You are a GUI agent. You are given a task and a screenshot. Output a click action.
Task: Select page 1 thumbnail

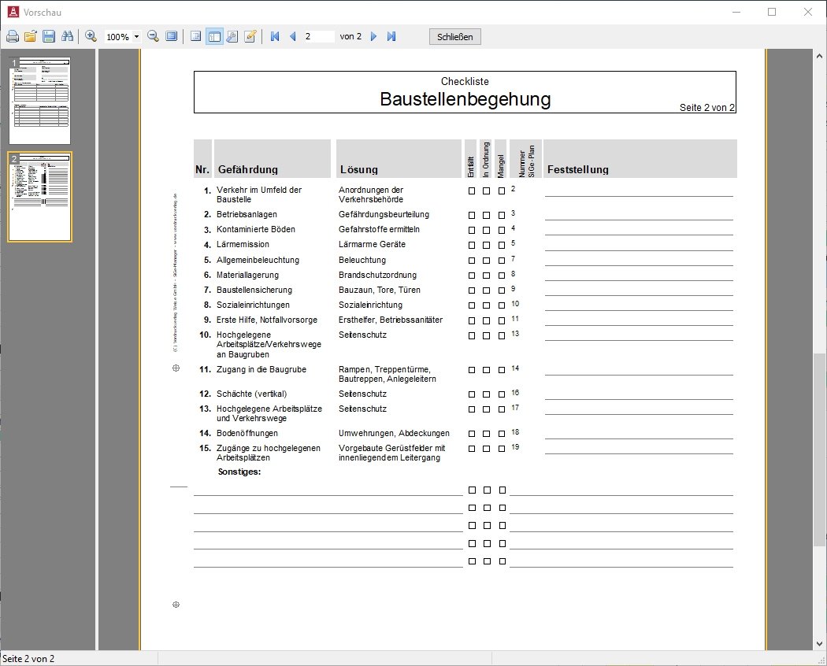coord(39,101)
